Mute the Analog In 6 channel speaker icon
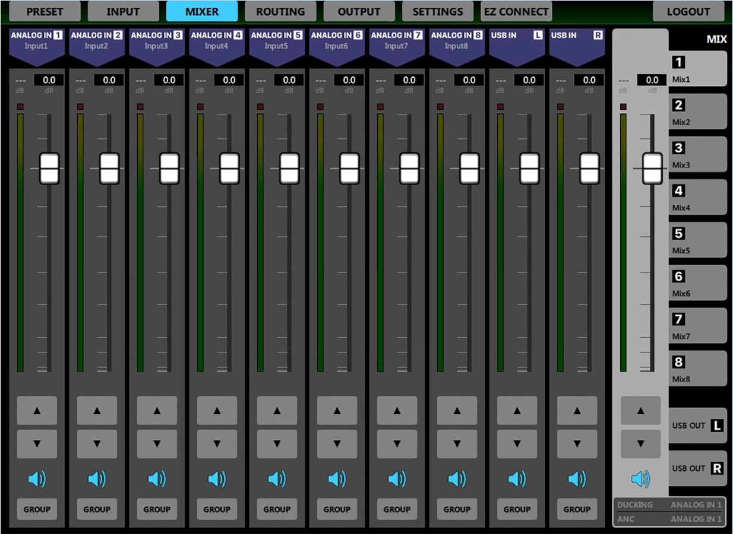This screenshot has width=733, height=534. coord(337,479)
